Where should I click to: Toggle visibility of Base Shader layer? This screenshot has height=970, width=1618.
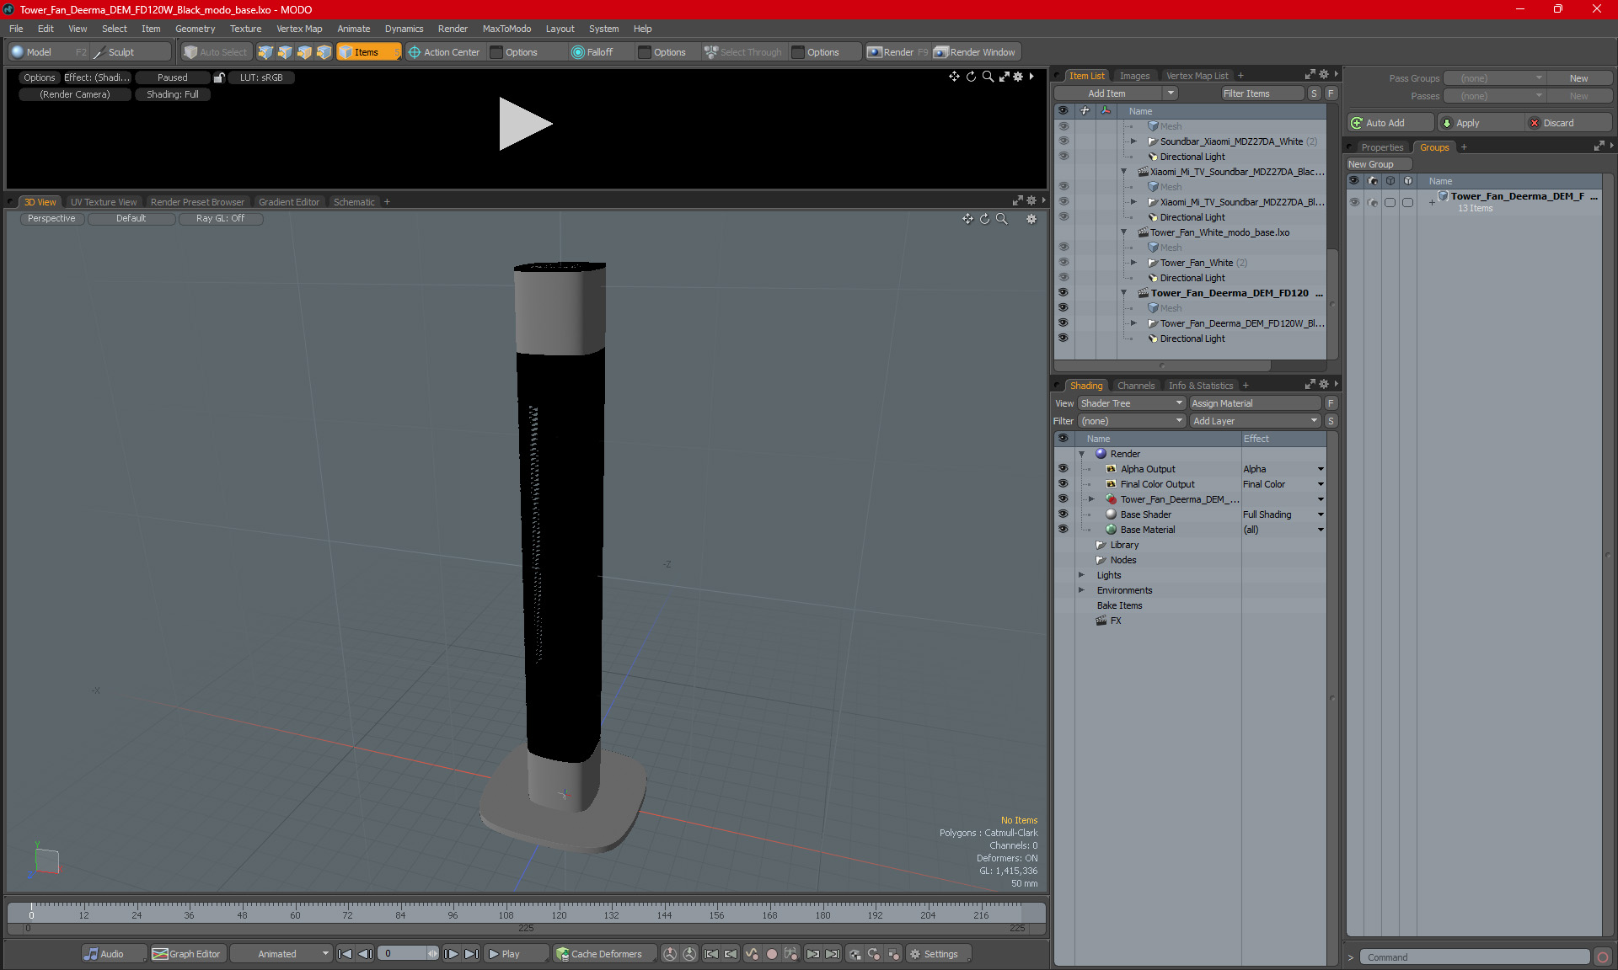tap(1063, 514)
